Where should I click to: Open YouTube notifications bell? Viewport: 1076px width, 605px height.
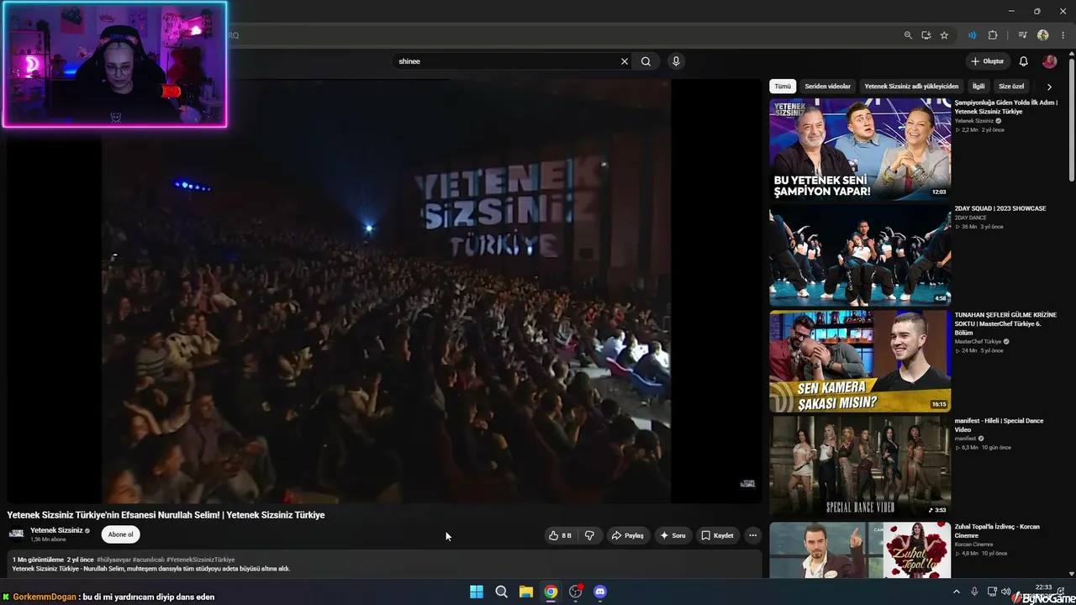click(x=1023, y=61)
